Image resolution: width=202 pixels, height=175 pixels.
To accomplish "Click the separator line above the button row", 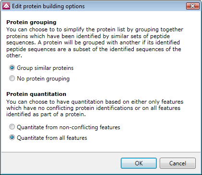I will click(101, 152).
